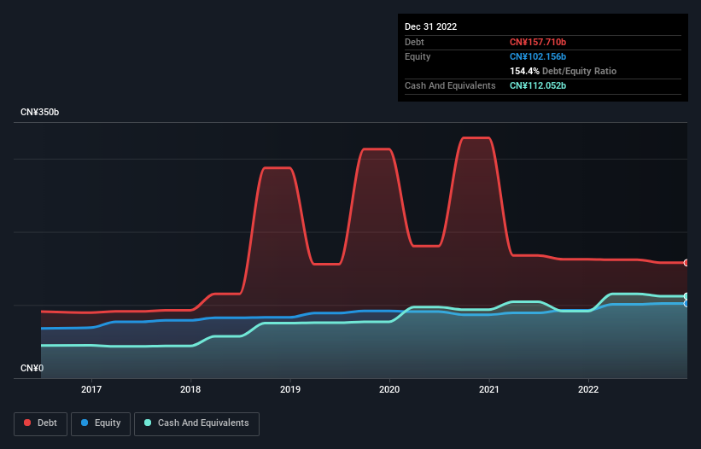Click the CN¥102.156b equity value

538,56
